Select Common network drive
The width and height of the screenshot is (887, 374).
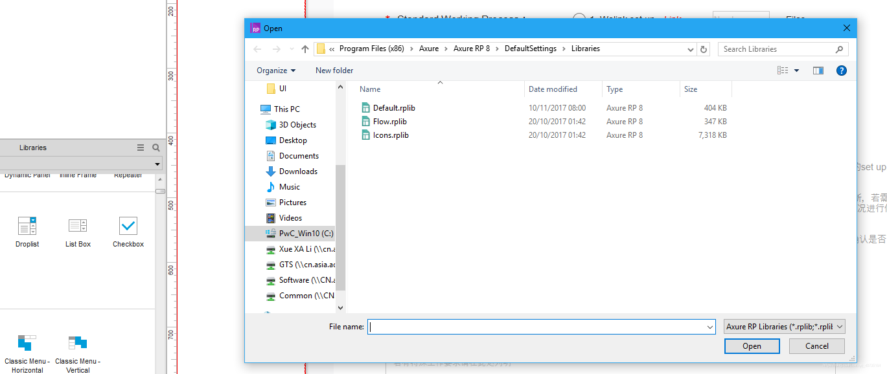[x=300, y=296]
